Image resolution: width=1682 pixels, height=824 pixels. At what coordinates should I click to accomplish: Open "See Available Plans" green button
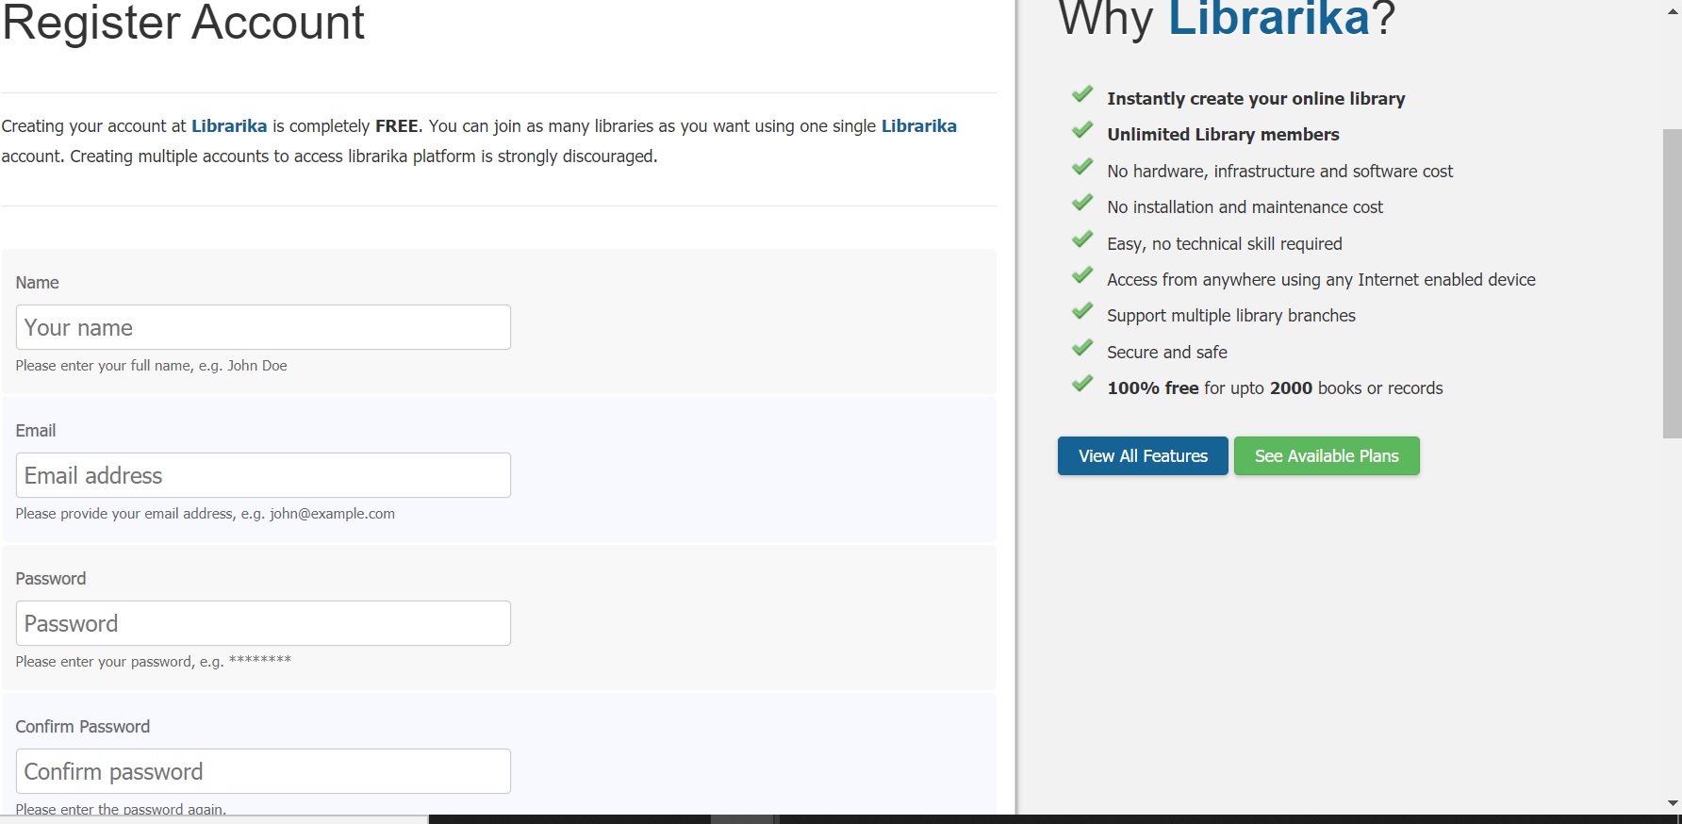(x=1326, y=456)
